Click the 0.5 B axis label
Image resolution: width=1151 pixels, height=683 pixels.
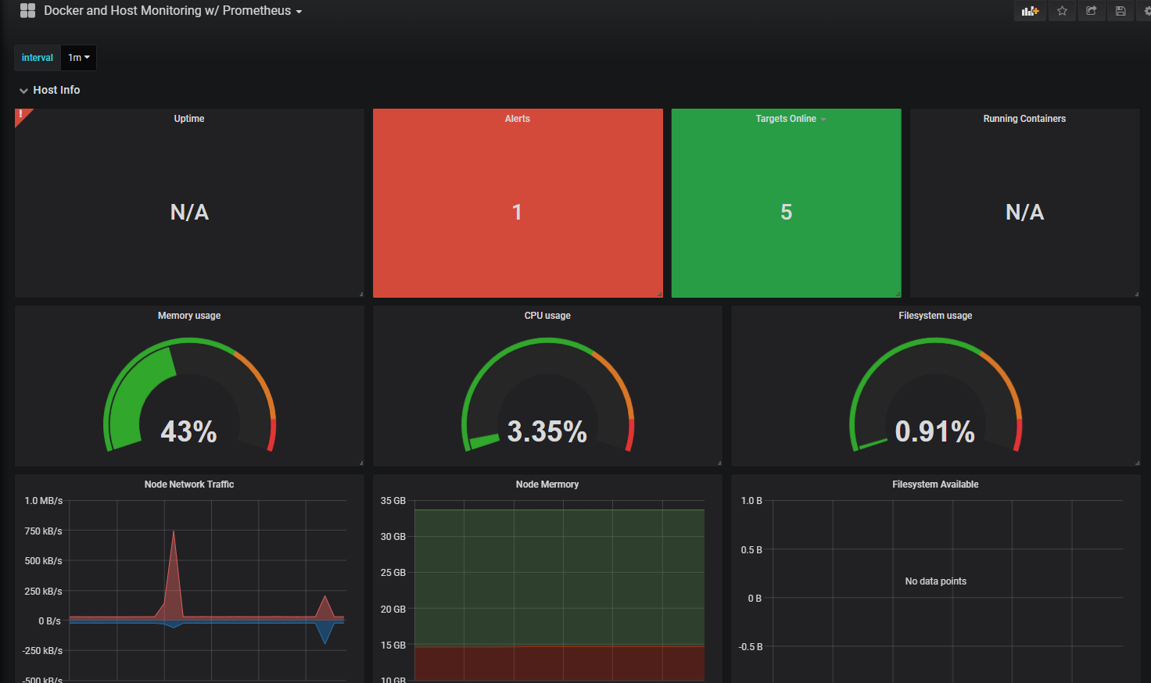point(751,550)
